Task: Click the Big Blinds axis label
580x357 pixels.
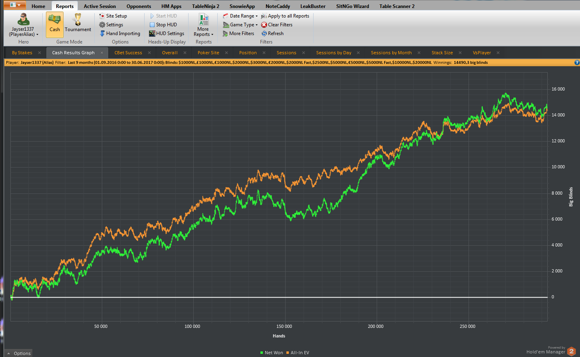Action: click(571, 196)
